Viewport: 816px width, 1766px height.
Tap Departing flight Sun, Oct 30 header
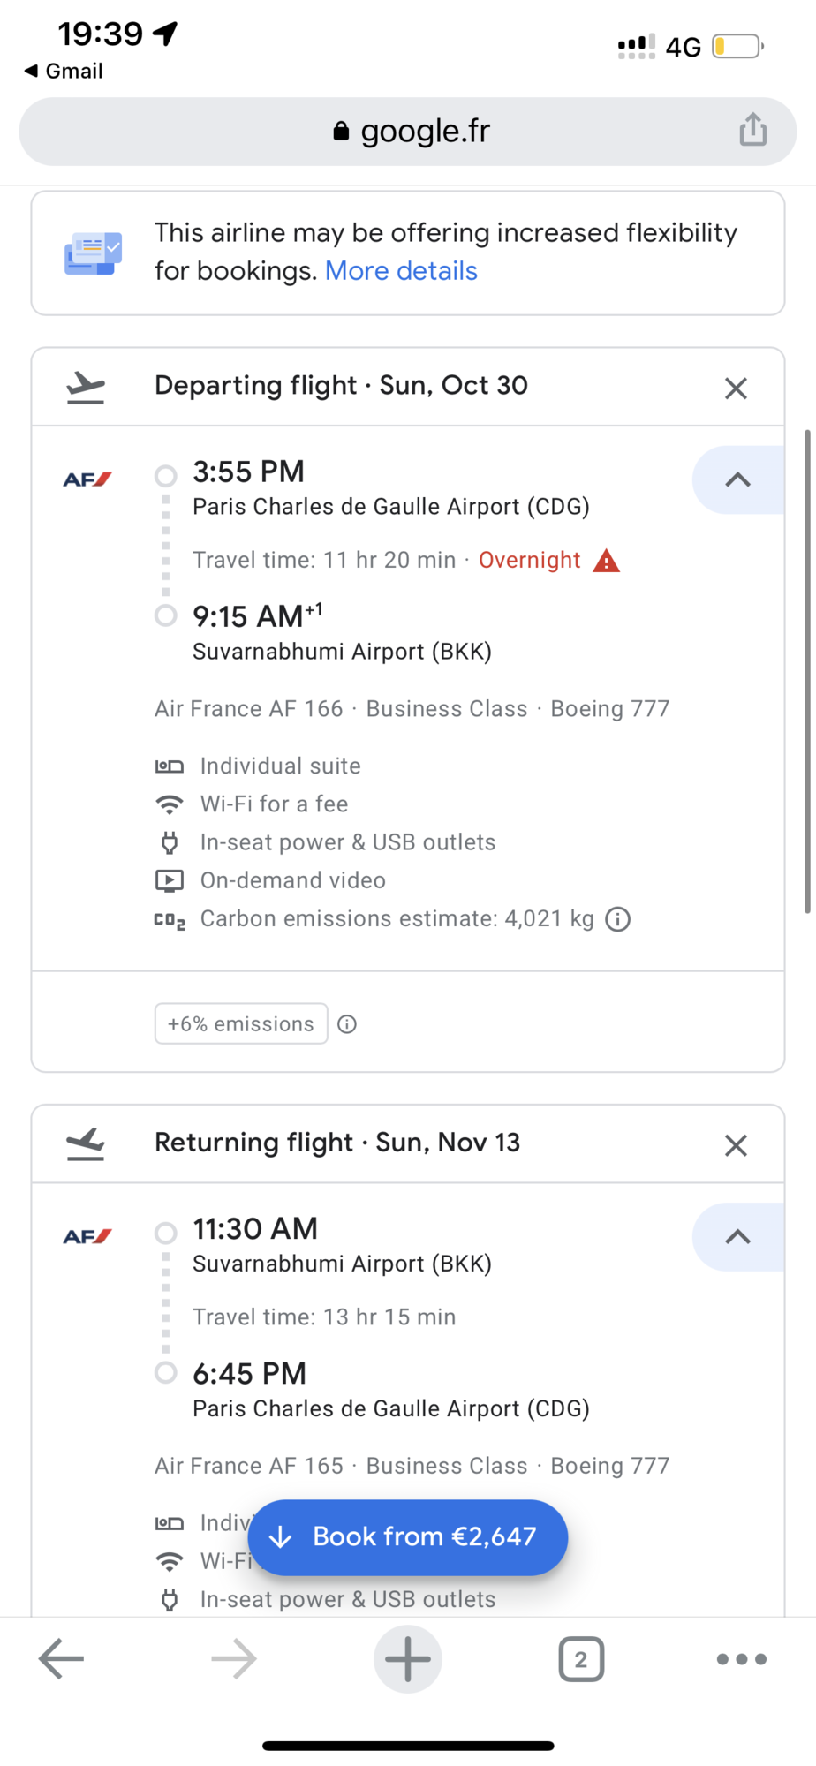[341, 386]
